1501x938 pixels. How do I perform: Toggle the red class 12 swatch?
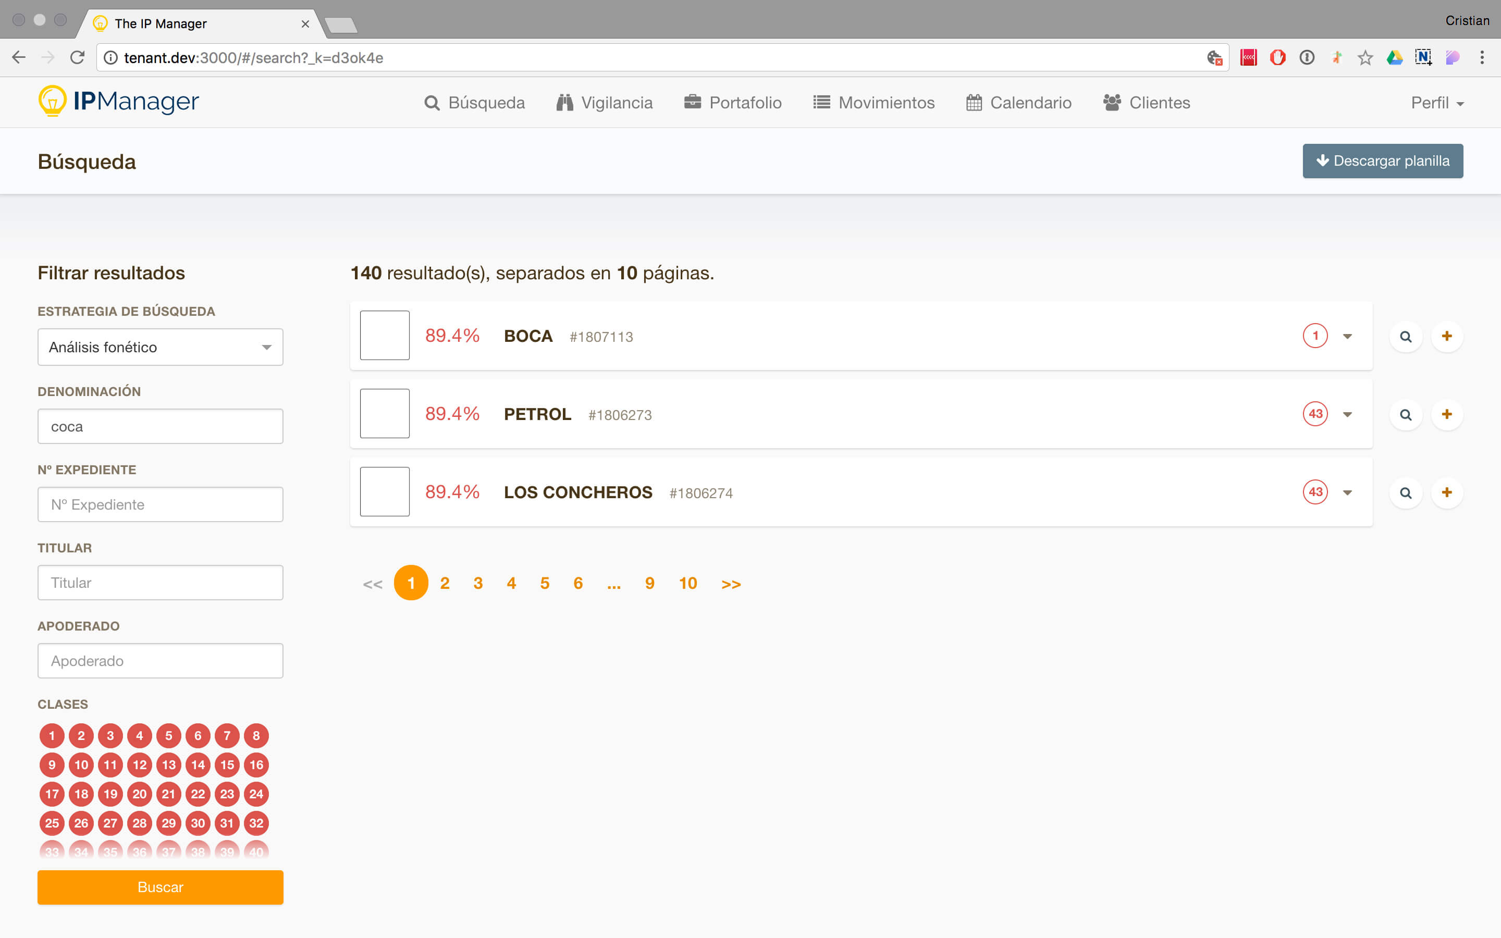pos(140,765)
